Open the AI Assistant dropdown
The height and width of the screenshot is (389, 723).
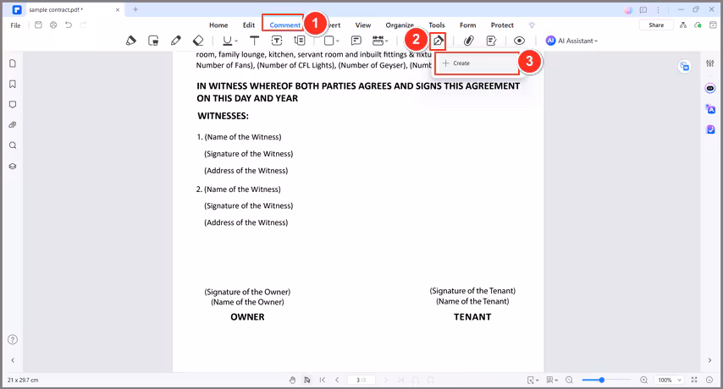pos(571,41)
